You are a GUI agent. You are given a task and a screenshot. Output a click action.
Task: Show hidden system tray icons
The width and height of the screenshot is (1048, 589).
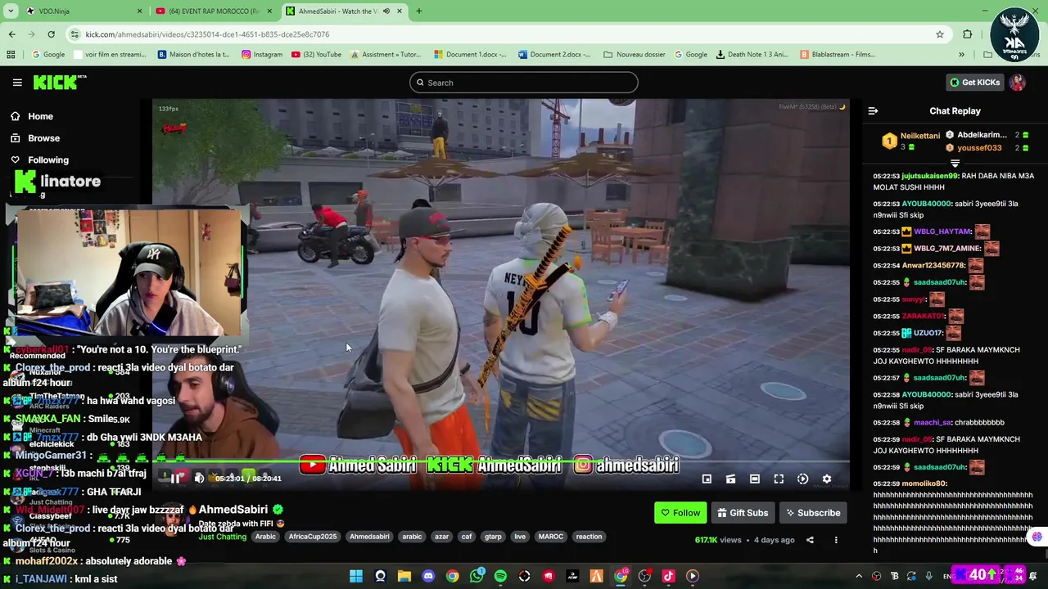[x=859, y=576]
